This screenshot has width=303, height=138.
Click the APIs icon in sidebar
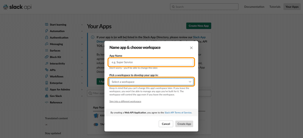coord(46,70)
